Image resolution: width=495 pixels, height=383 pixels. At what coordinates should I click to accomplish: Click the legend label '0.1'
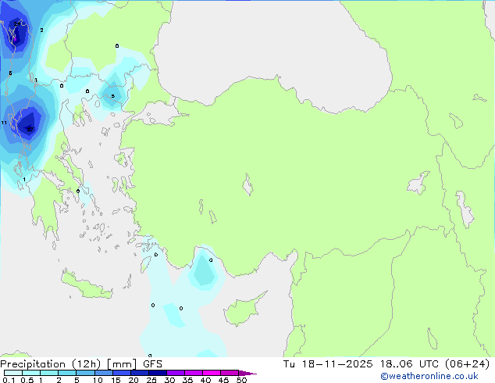pyautogui.click(x=9, y=380)
